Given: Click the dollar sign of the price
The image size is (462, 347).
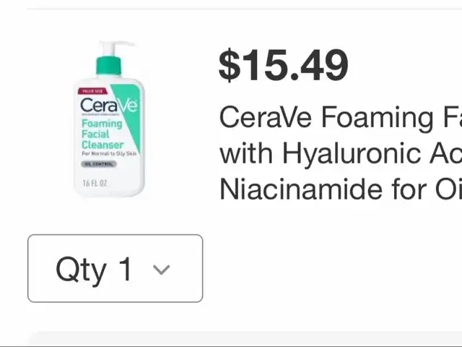Looking at the screenshot, I should point(230,66).
